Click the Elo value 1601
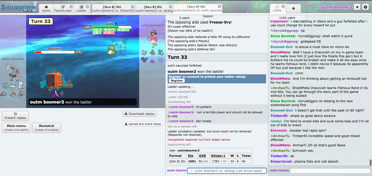The image size is (372, 176). [192, 161]
